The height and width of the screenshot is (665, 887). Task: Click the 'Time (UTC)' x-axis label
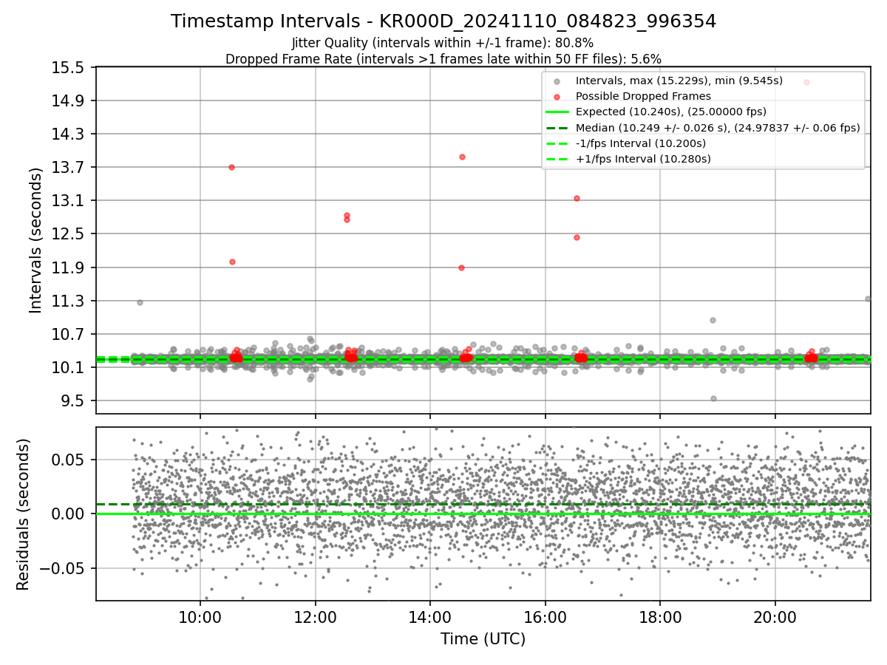[483, 639]
